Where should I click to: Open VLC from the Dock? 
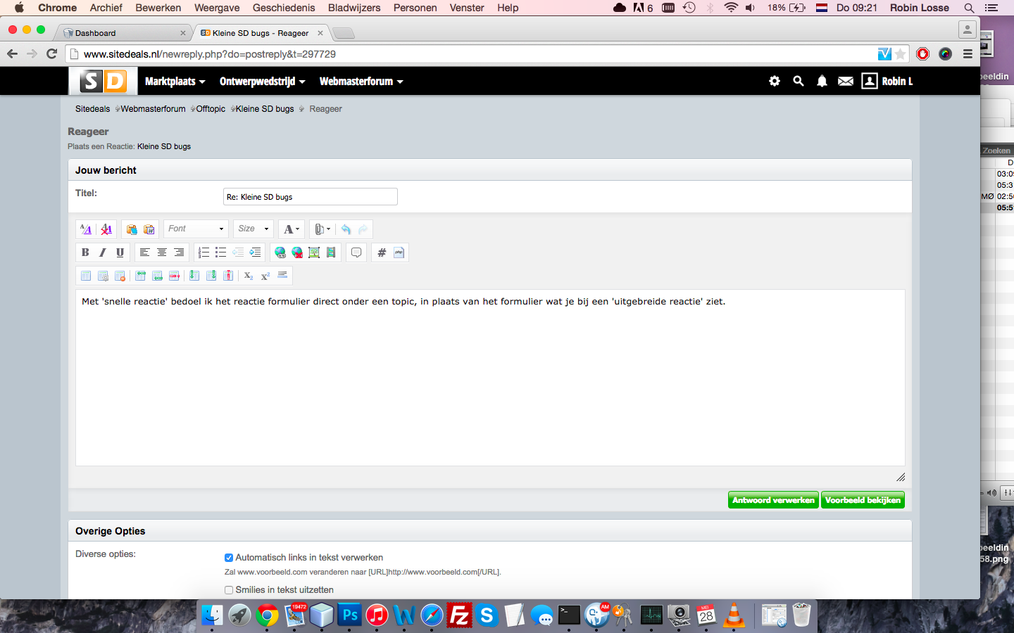(x=734, y=615)
